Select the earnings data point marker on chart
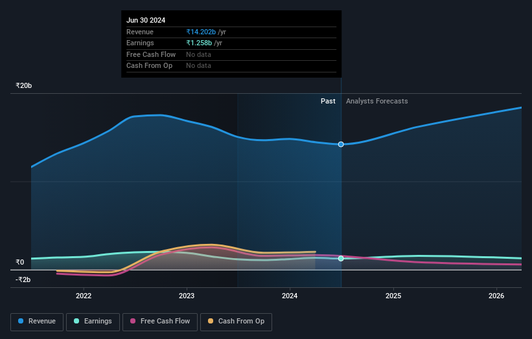Viewport: 532px width, 339px height. point(341,258)
